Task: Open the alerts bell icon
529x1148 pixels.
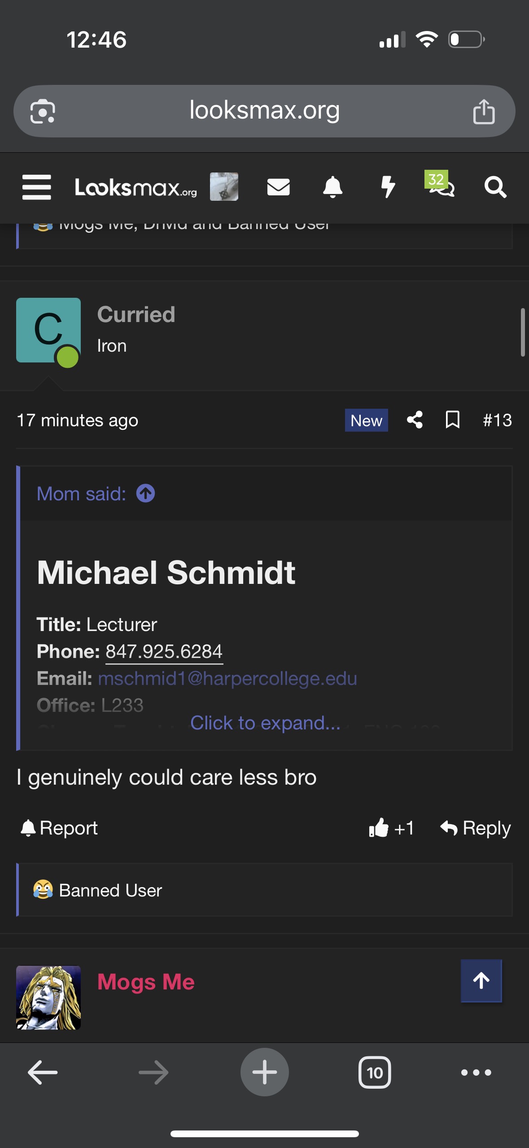Action: pyautogui.click(x=332, y=187)
